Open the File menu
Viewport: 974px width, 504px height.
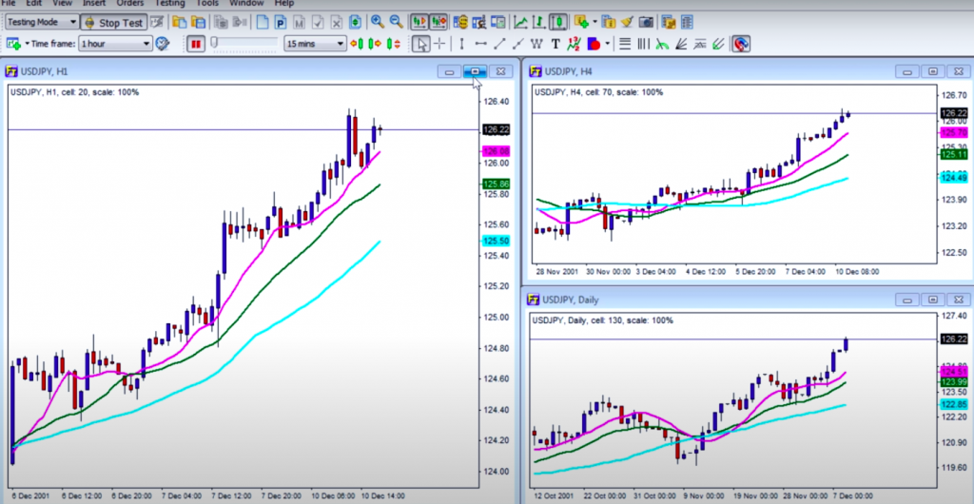pyautogui.click(x=8, y=3)
